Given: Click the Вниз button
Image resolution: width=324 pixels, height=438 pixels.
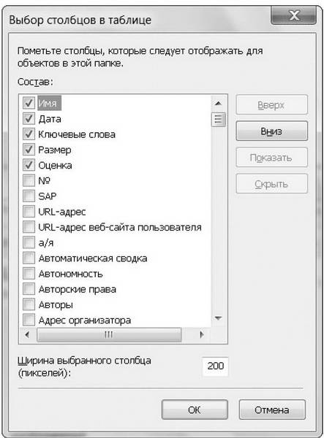Looking at the screenshot, I should pyautogui.click(x=271, y=131).
